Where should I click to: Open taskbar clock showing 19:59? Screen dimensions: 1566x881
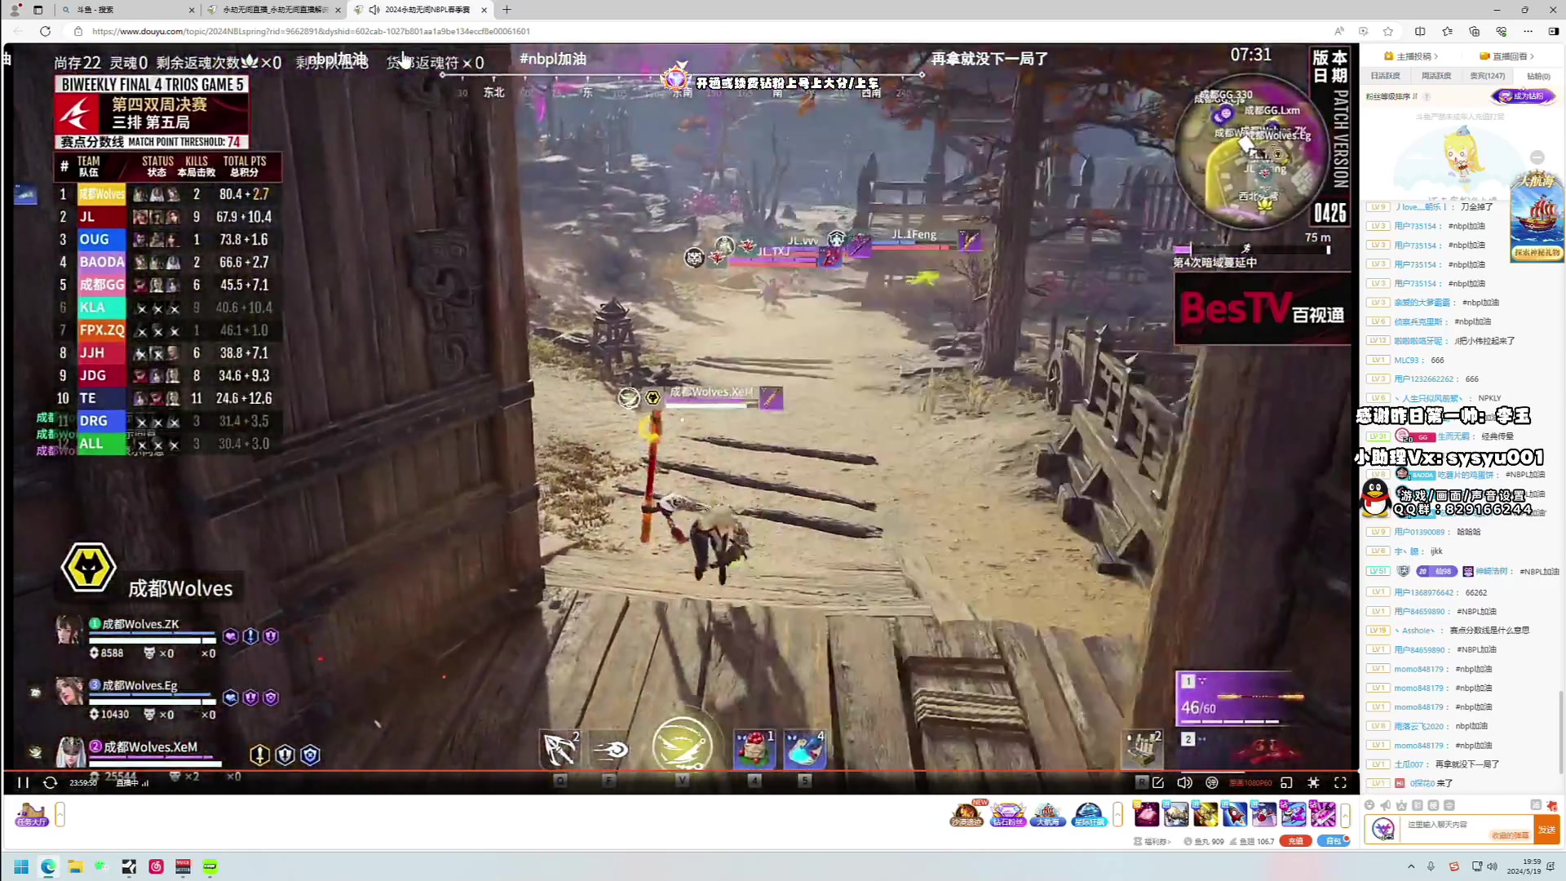click(x=1524, y=866)
